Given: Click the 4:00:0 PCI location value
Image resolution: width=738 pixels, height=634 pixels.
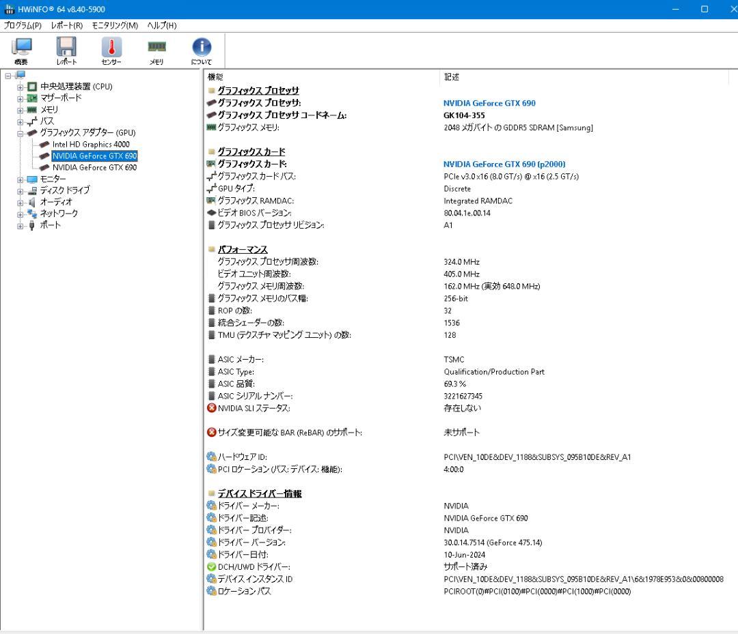Looking at the screenshot, I should click(453, 469).
